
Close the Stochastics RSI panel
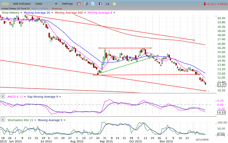(3, 120)
